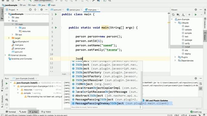Viewport: 207px width, 116px height.
Task: Collapse the src folder
Action: [9, 21]
